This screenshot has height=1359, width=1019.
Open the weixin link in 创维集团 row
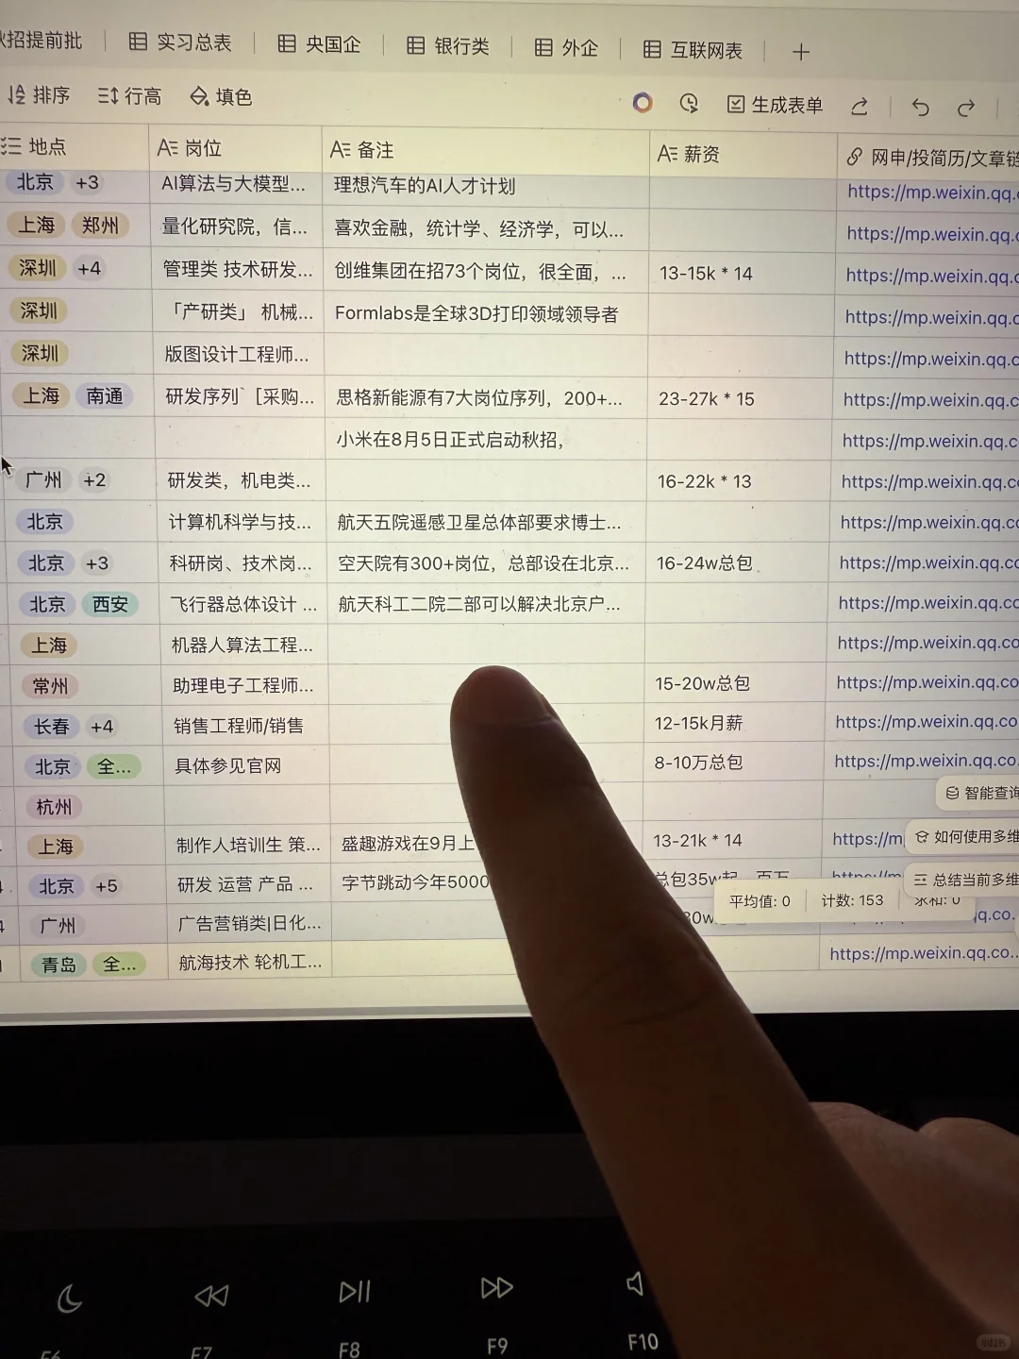click(932, 276)
